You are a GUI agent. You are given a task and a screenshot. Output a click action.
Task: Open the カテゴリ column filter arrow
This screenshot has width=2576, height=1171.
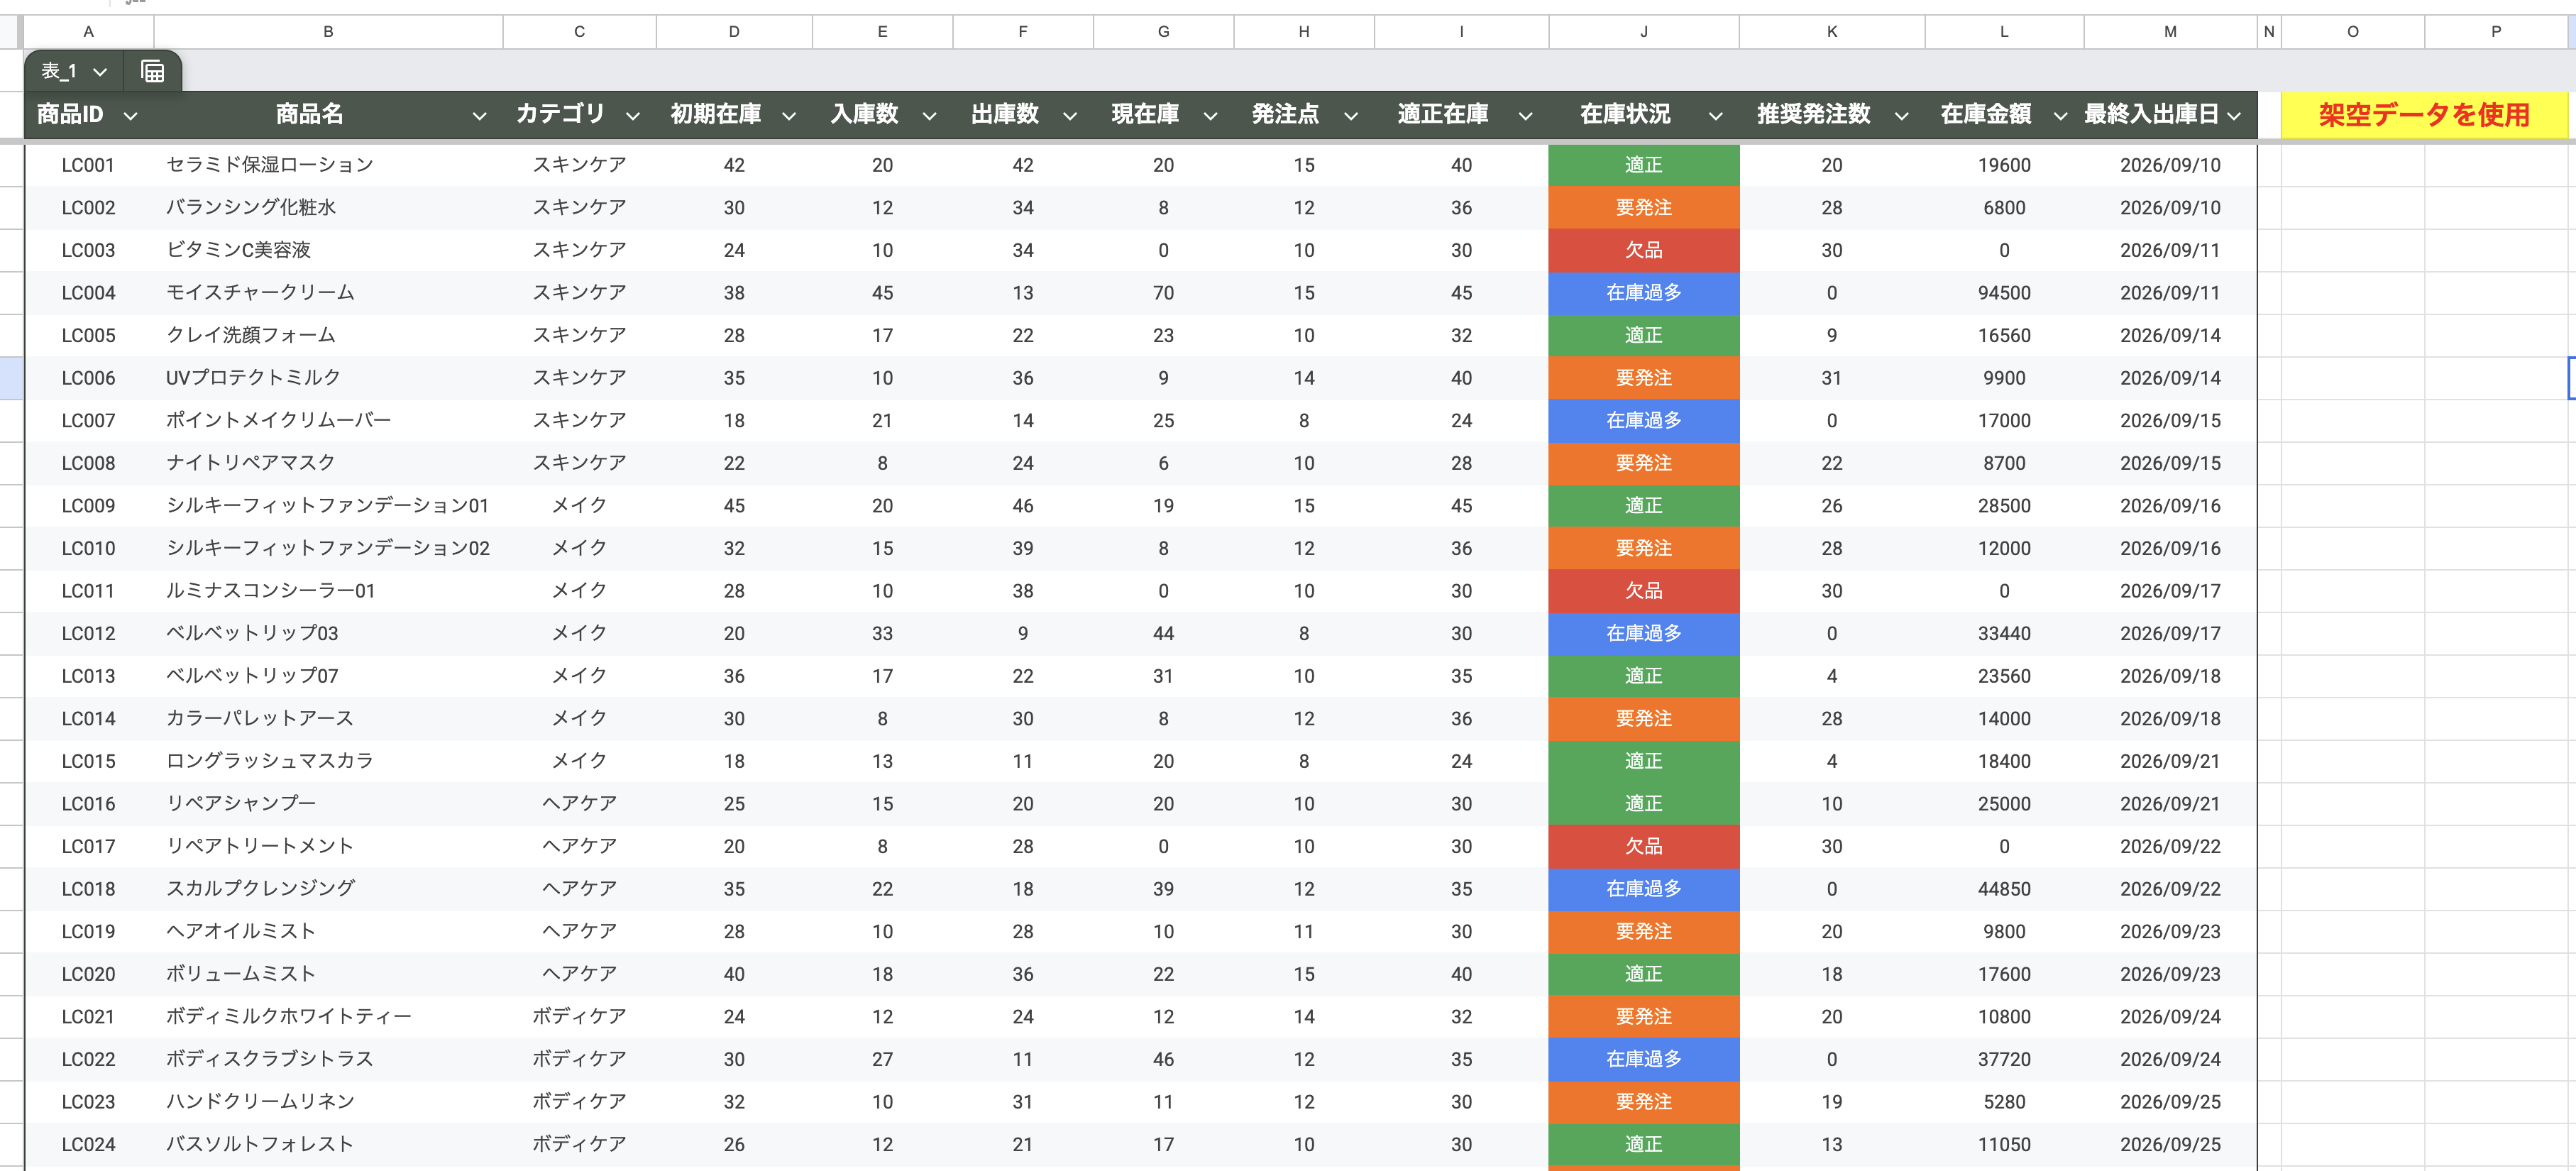(x=632, y=116)
